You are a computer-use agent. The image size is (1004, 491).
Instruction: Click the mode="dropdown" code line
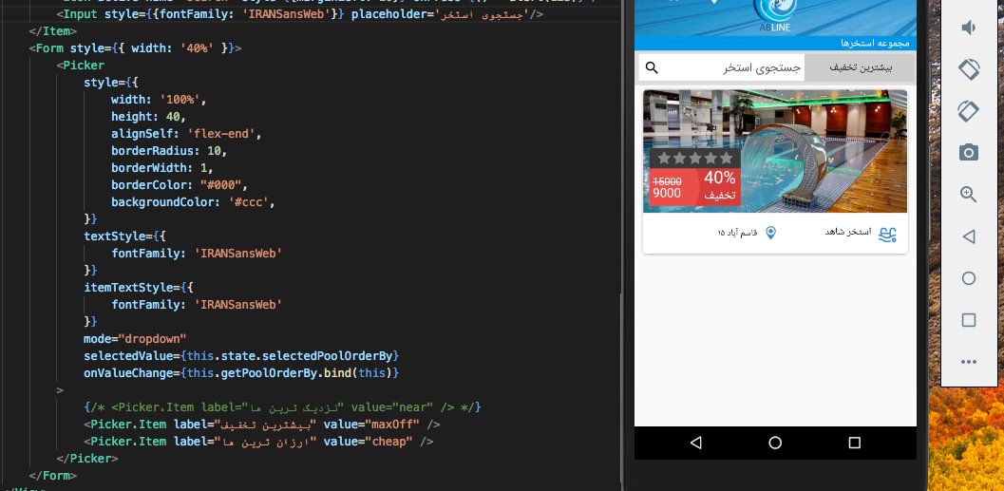(x=135, y=339)
